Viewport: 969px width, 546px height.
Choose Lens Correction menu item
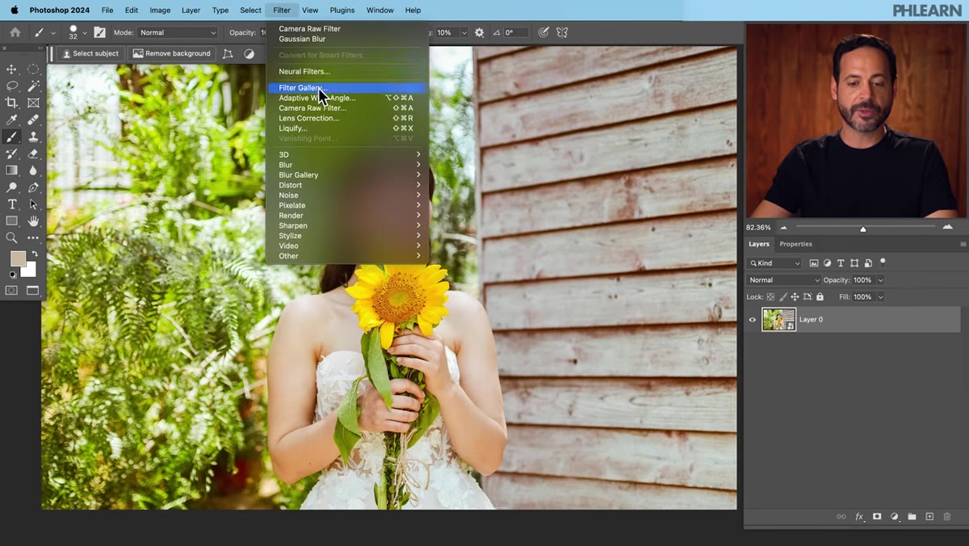[347, 118]
